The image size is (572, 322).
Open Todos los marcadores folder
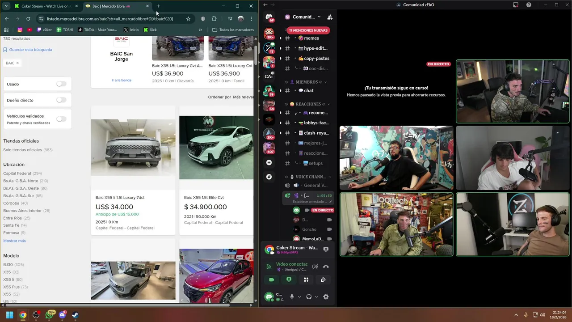(x=233, y=30)
